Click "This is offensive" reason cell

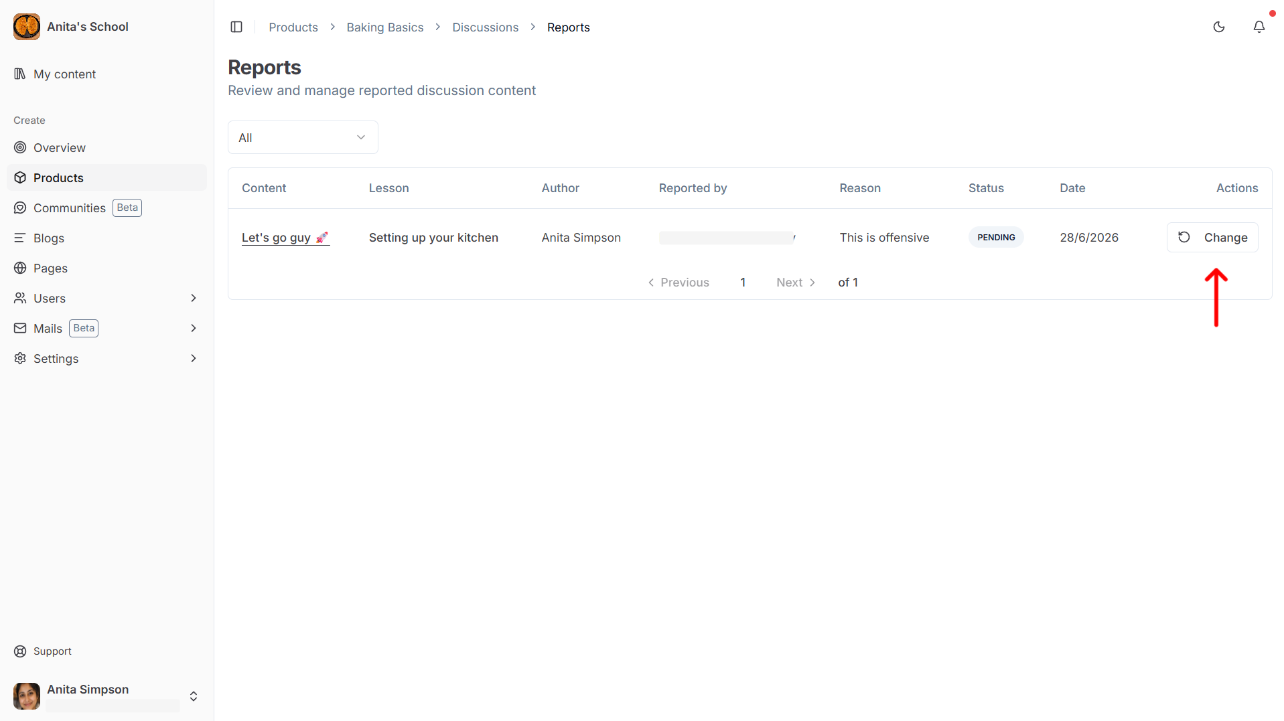click(884, 238)
